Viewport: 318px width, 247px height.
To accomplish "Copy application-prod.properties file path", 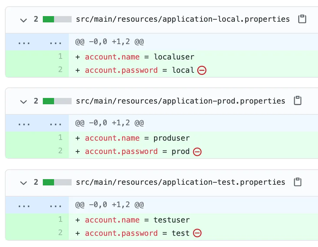I will pyautogui.click(x=298, y=101).
